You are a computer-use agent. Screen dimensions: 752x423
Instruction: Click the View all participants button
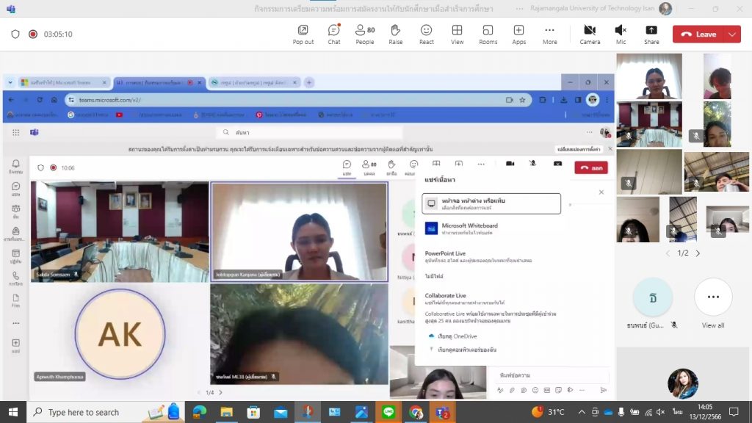pyautogui.click(x=712, y=303)
